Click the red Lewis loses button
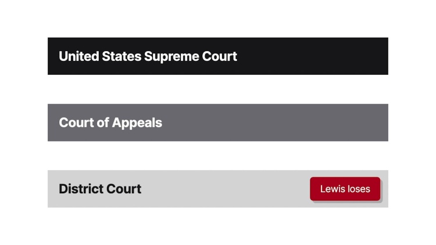The width and height of the screenshot is (436, 245). click(x=345, y=189)
